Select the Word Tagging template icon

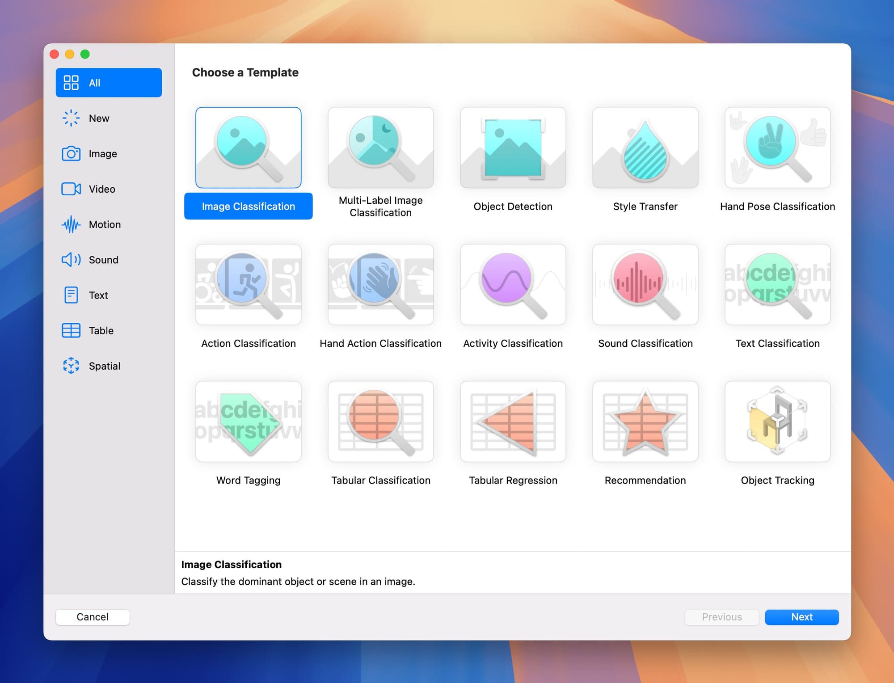(248, 421)
